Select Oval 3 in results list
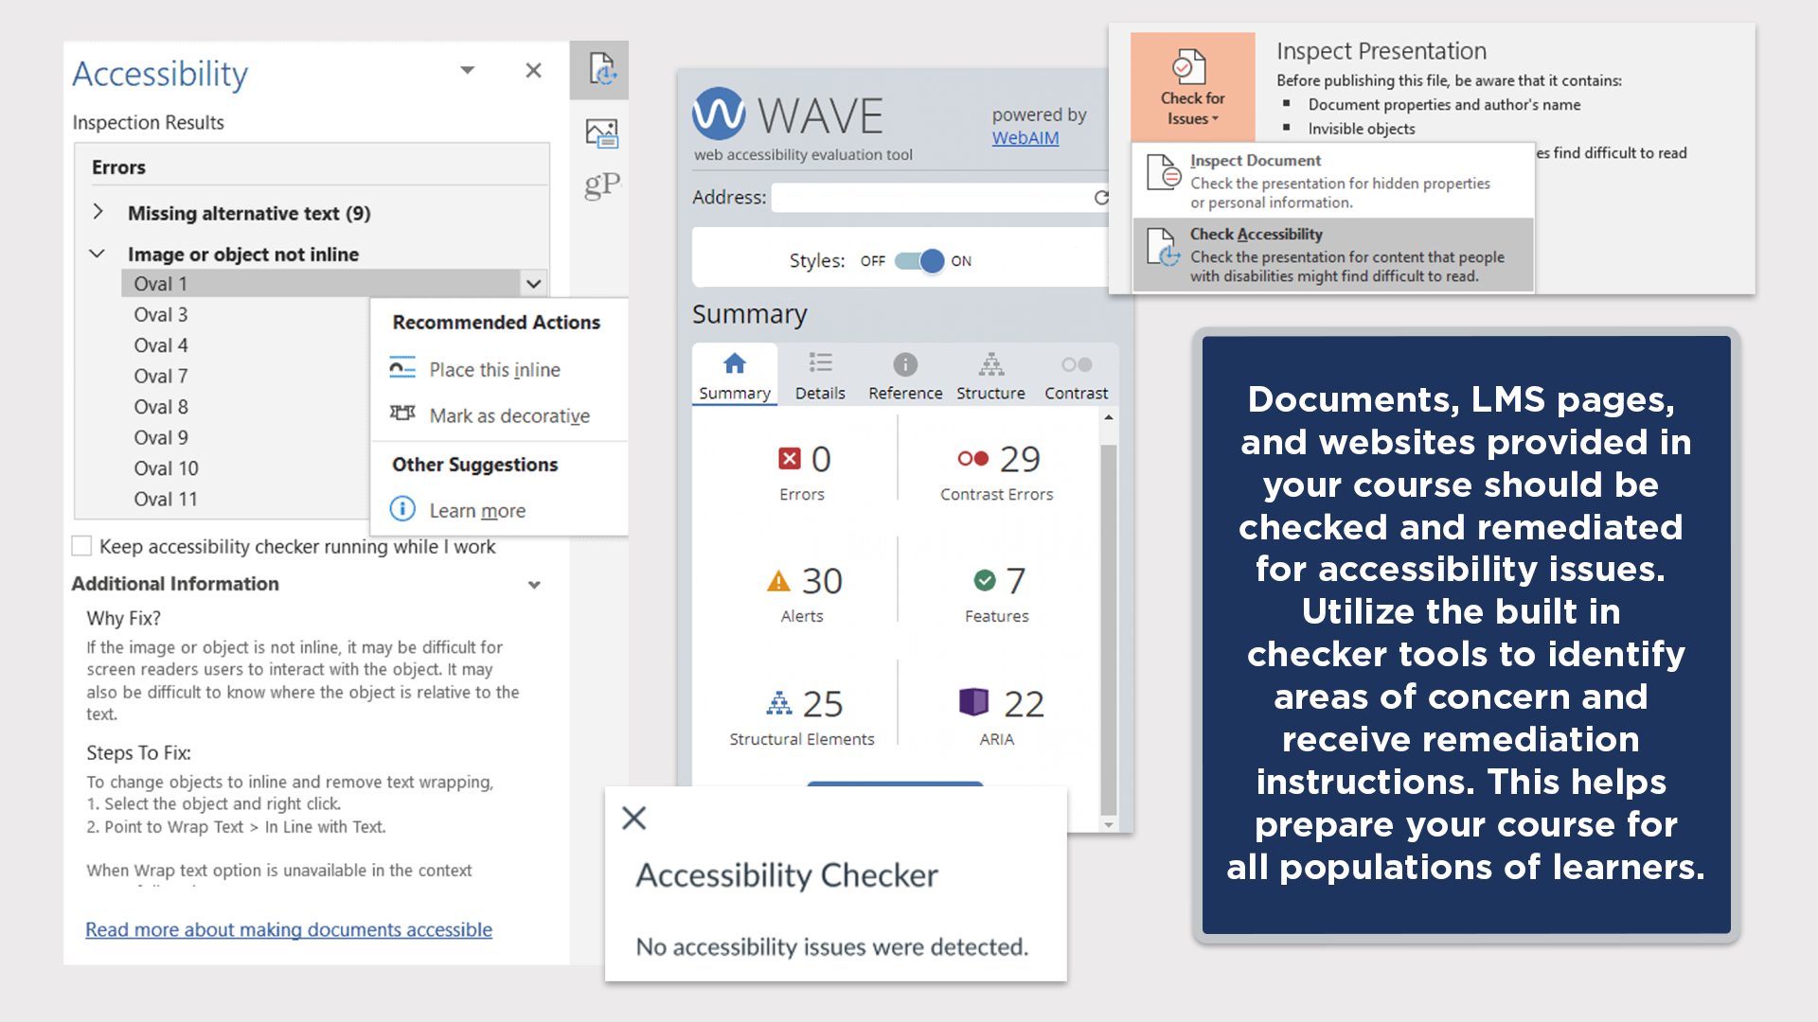Image resolution: width=1818 pixels, height=1022 pixels. [x=161, y=314]
